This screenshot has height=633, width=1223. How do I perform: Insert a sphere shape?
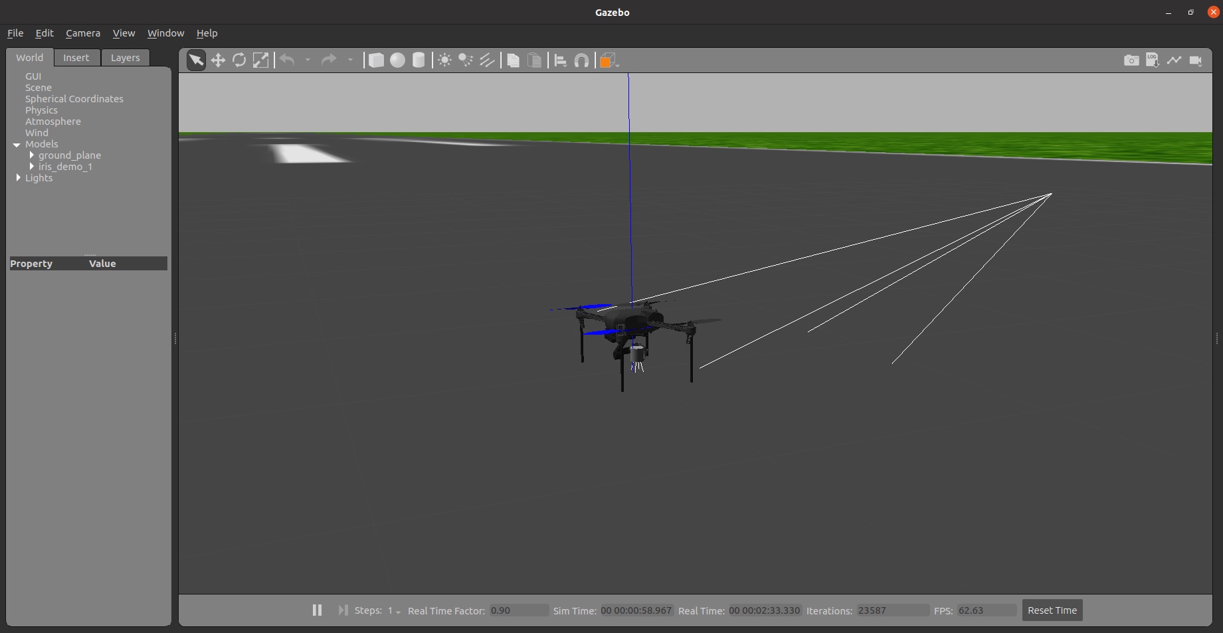[397, 60]
